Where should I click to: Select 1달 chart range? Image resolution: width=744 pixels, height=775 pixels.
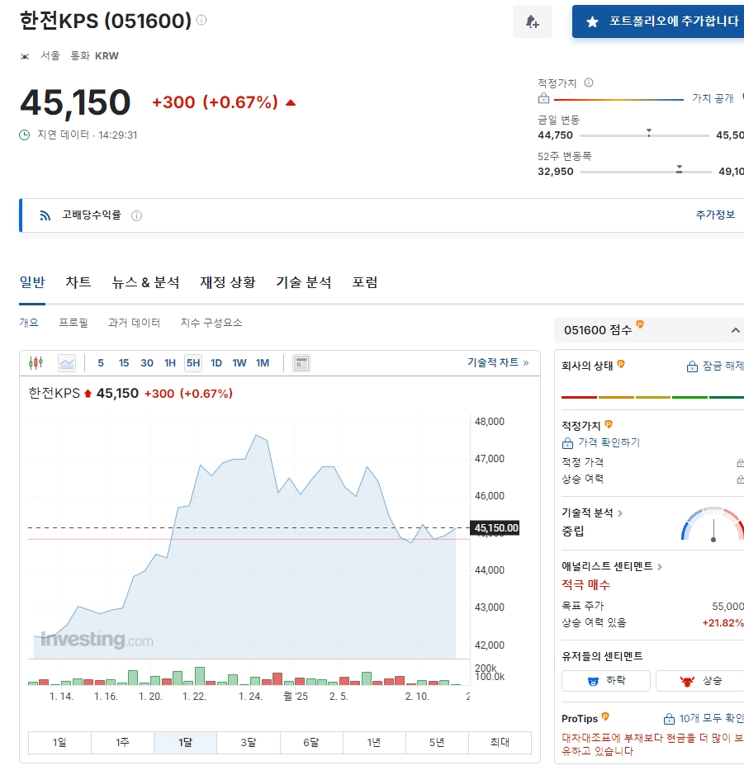[186, 742]
